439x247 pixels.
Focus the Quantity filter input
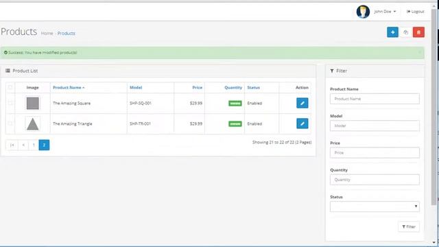[375, 180]
